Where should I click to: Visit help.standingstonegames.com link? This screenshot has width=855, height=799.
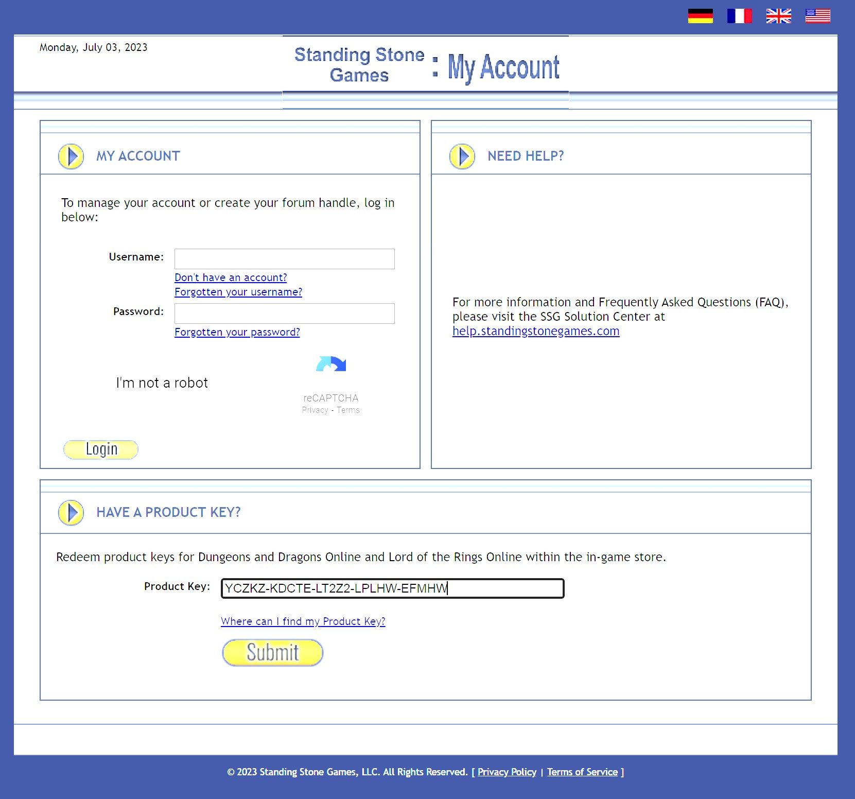536,331
